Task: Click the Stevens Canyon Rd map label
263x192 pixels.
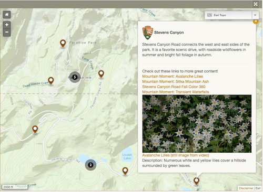Action: (66, 160)
